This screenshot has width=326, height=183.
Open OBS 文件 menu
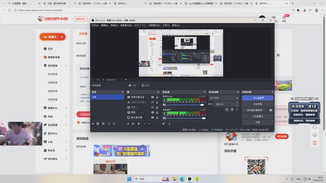click(x=95, y=25)
